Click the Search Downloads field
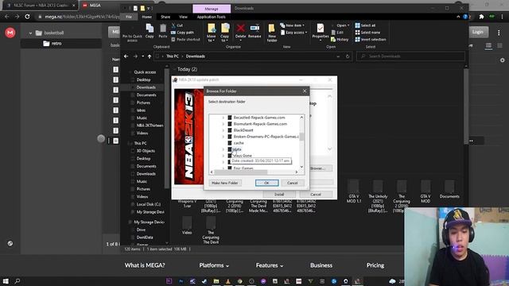The image size is (509, 286). click(410, 56)
